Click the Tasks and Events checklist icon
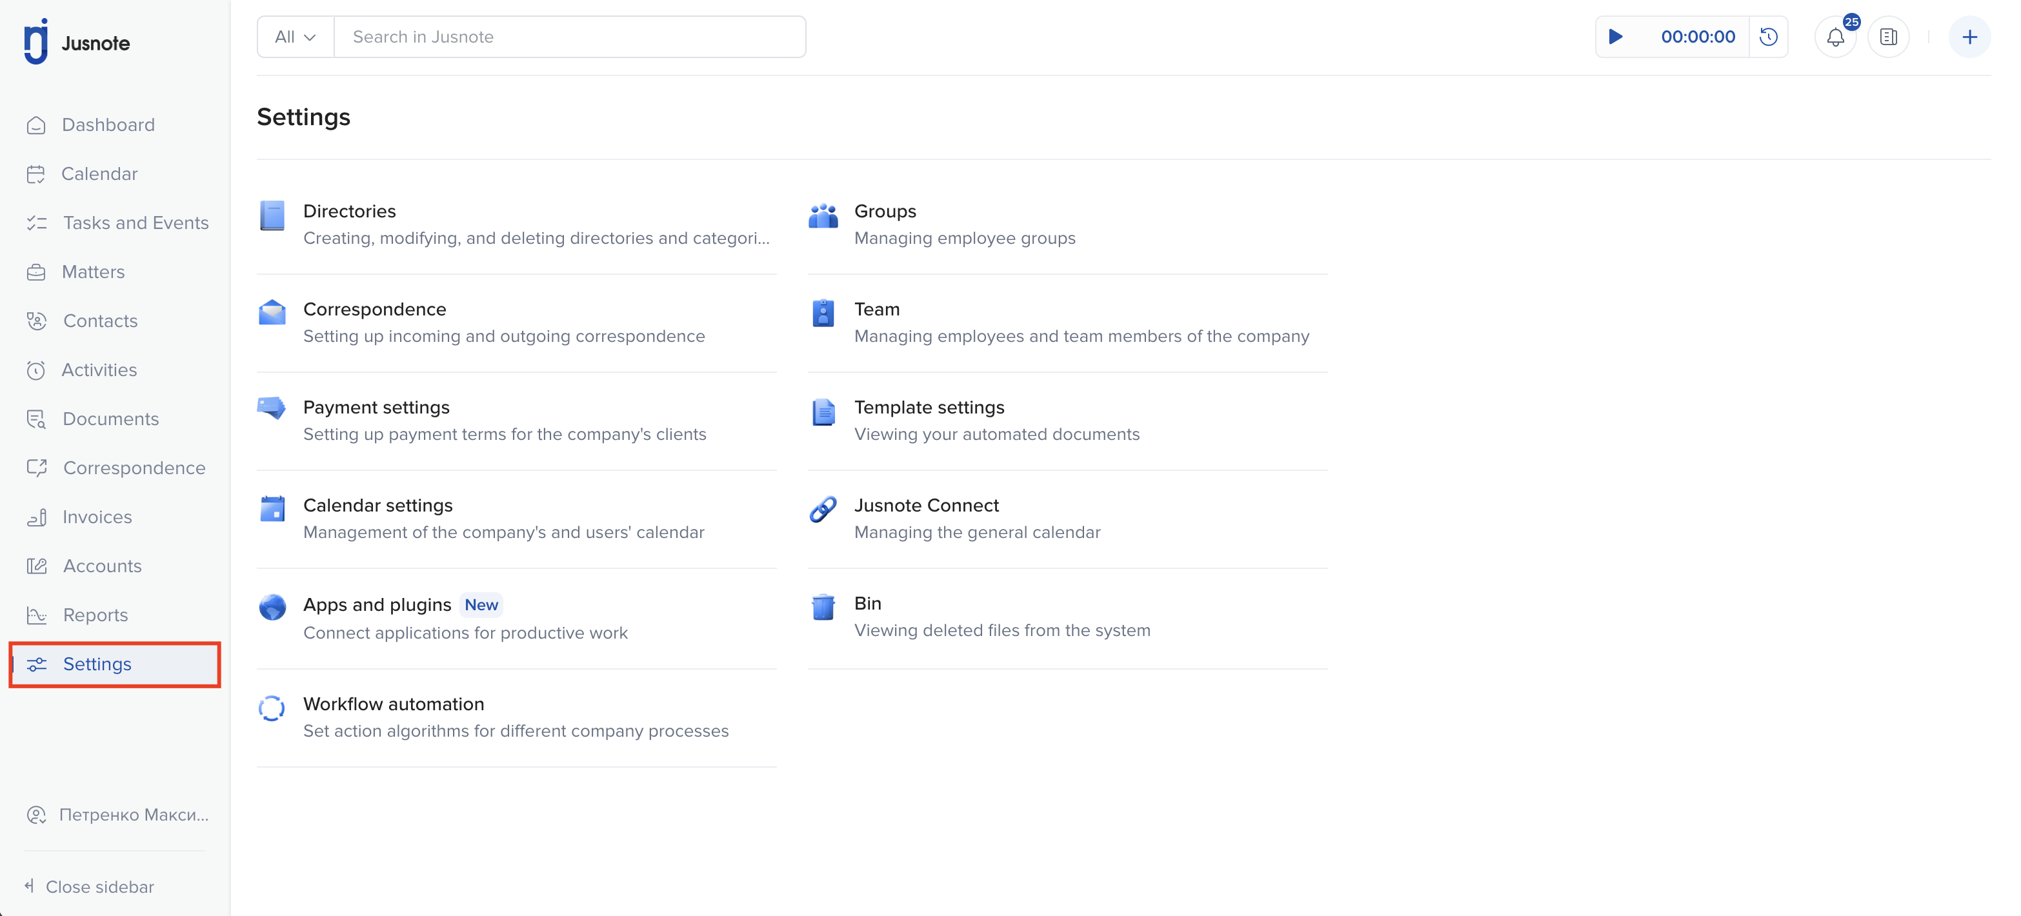This screenshot has height=916, width=2021. click(x=36, y=223)
